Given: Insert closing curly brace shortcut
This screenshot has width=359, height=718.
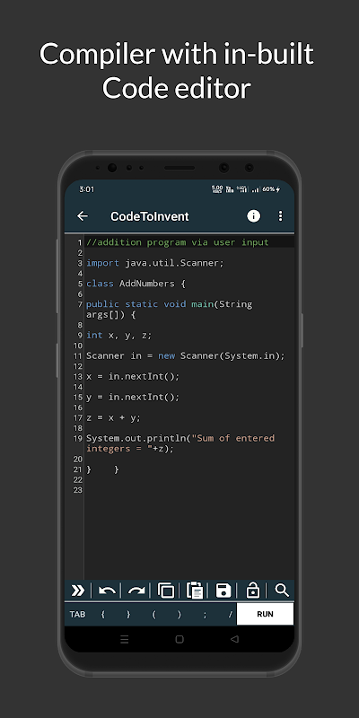Looking at the screenshot, I should click(x=128, y=615).
